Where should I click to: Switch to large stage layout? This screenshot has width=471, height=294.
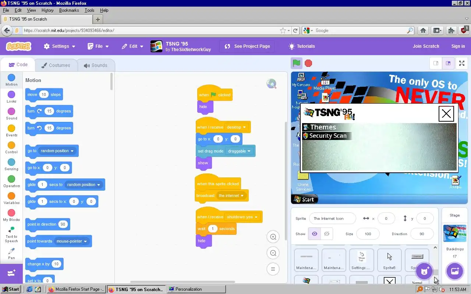[448, 63]
